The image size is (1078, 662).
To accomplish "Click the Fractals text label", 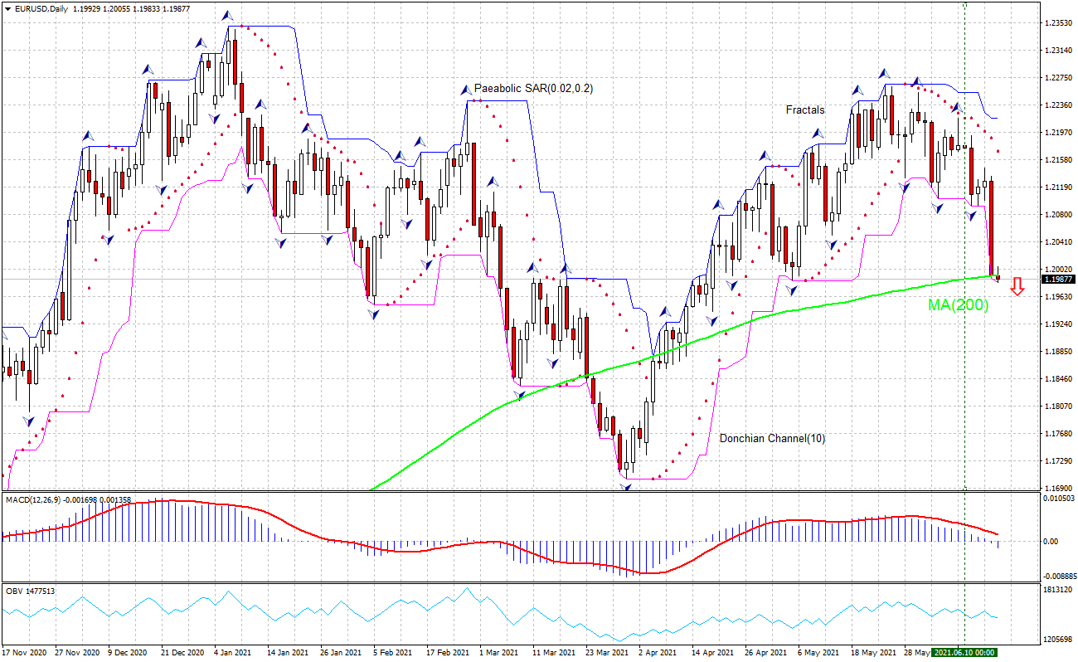I will click(804, 109).
